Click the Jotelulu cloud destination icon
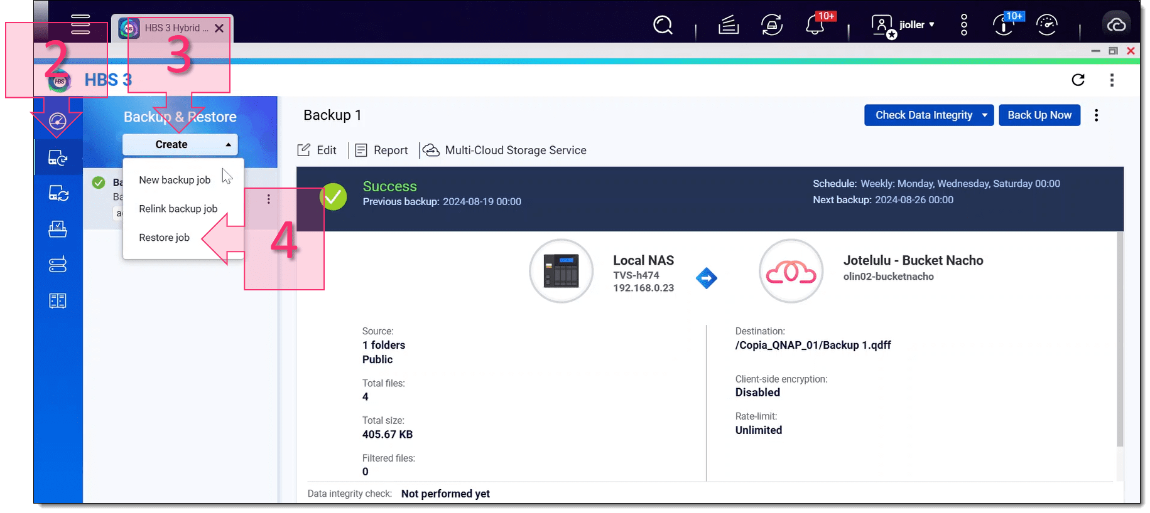 pyautogui.click(x=791, y=271)
